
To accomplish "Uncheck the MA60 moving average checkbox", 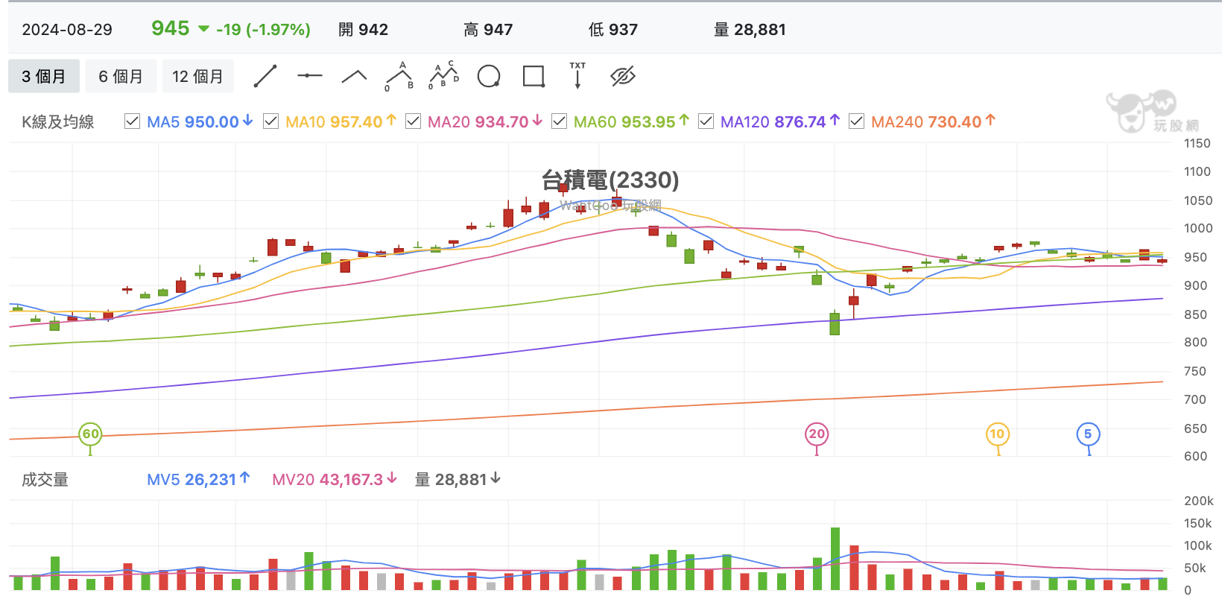I will [559, 121].
